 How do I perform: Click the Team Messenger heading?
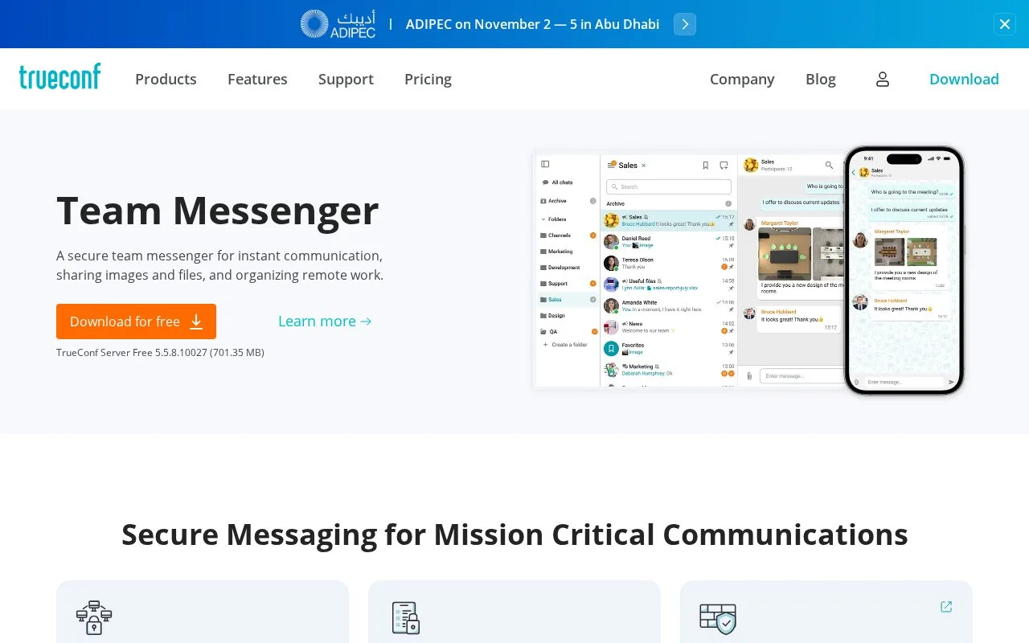tap(218, 210)
